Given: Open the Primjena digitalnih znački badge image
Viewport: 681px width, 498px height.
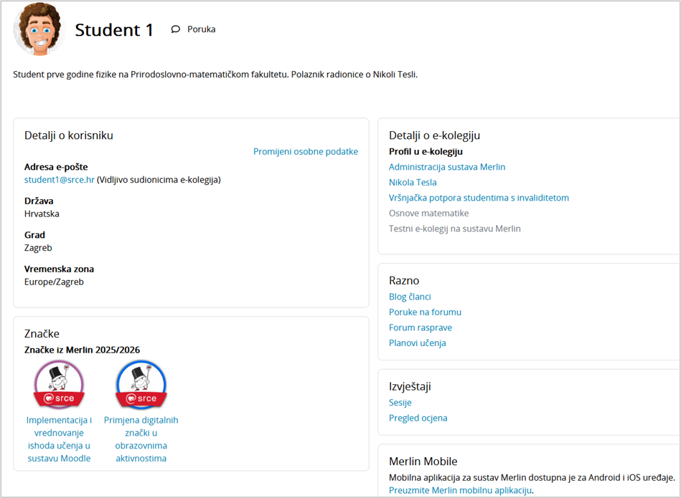Looking at the screenshot, I should pyautogui.click(x=141, y=385).
